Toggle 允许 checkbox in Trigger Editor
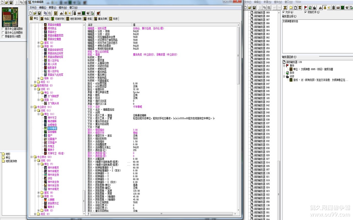Image resolution: width=353 pixels, height=220 pixels. pos(284,12)
